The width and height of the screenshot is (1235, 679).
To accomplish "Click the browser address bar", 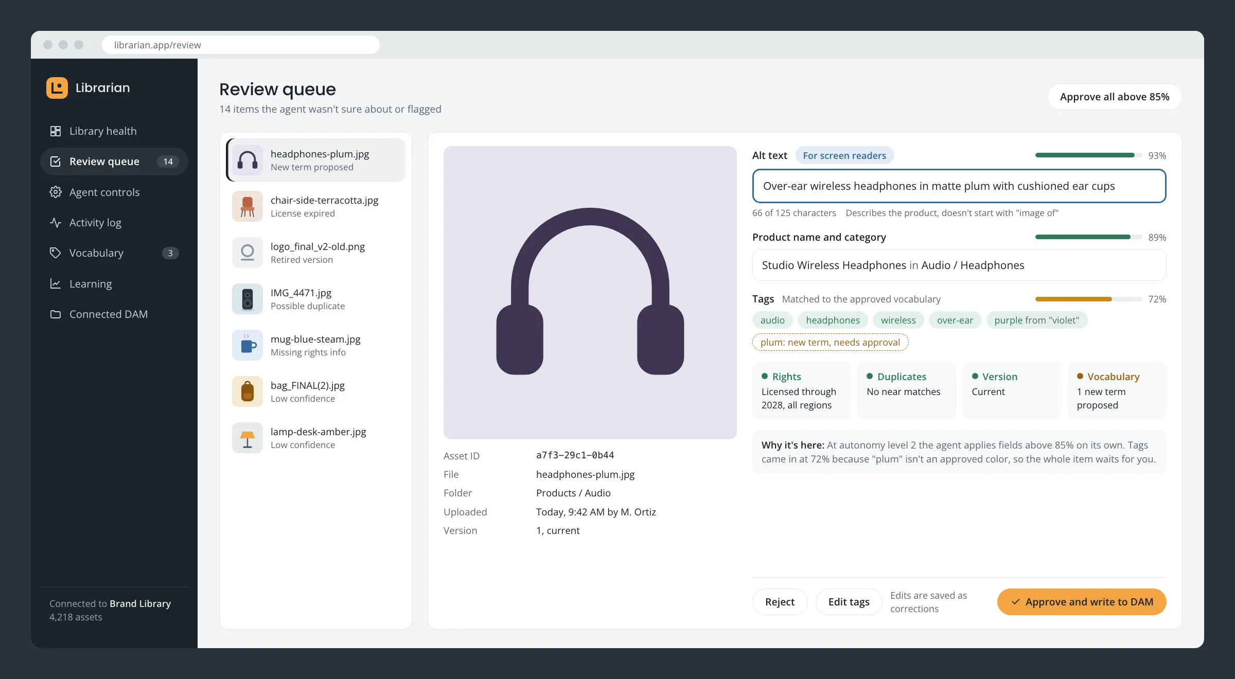I will coord(241,45).
